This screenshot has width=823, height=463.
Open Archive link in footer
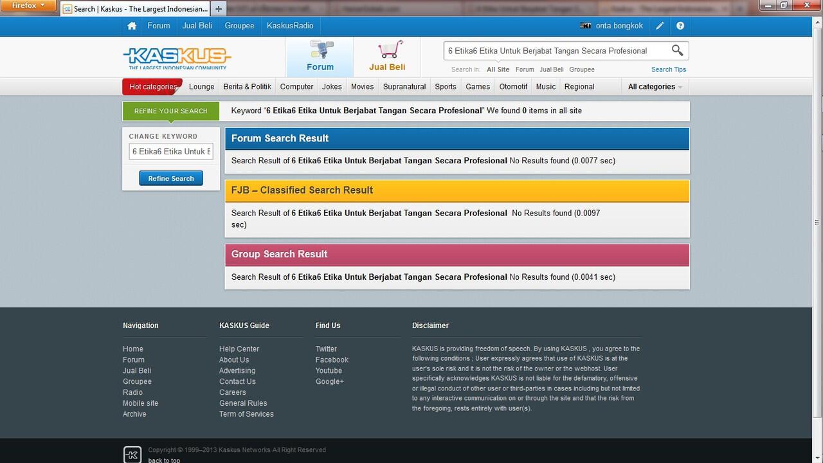pos(134,414)
